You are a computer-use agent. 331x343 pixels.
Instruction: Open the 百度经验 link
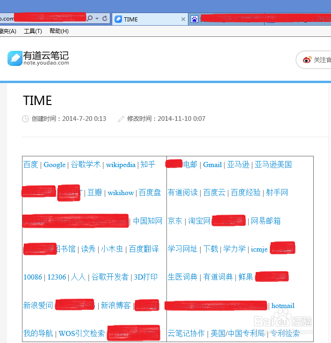[246, 192]
